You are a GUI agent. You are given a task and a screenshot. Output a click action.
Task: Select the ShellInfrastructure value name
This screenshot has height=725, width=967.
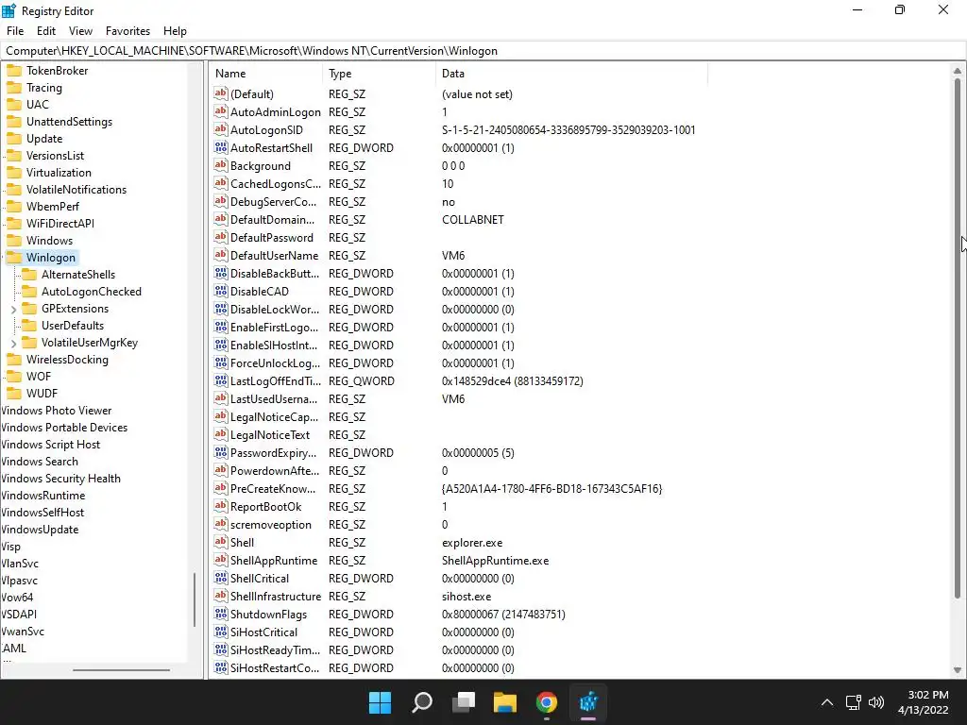tap(276, 597)
